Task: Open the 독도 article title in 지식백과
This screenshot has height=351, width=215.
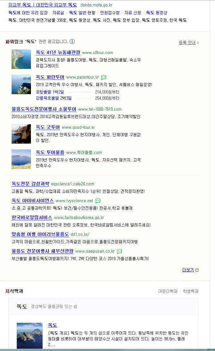Action: (53, 325)
